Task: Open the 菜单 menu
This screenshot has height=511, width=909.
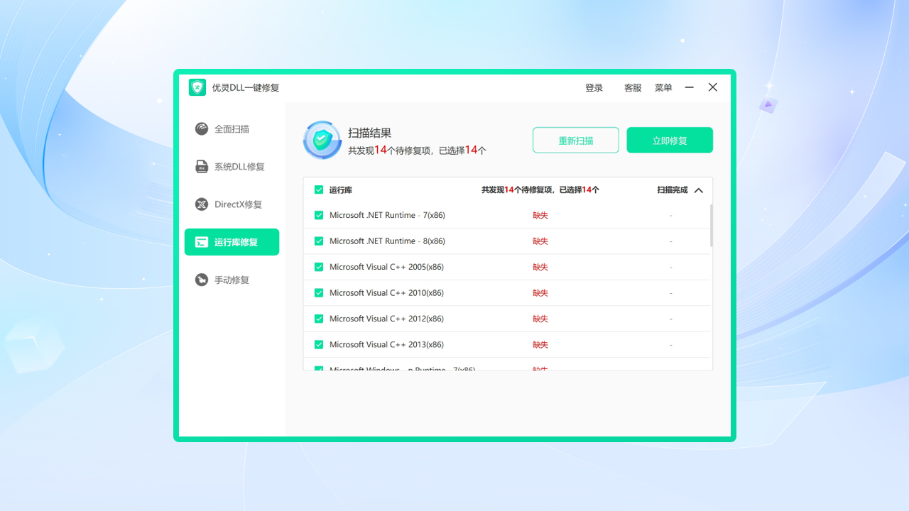Action: click(x=663, y=88)
